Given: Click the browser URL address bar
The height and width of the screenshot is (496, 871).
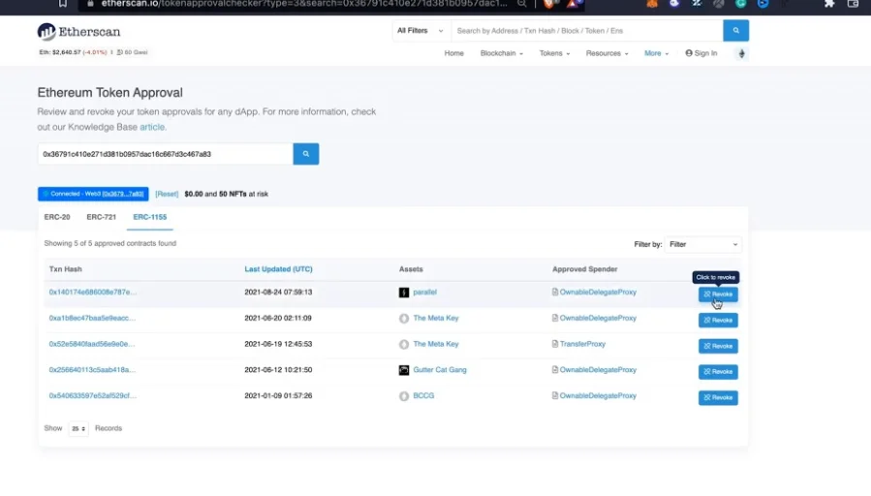Looking at the screenshot, I should tap(304, 4).
